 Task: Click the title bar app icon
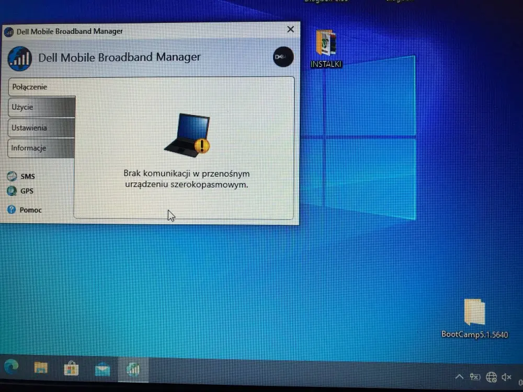pyautogui.click(x=9, y=32)
